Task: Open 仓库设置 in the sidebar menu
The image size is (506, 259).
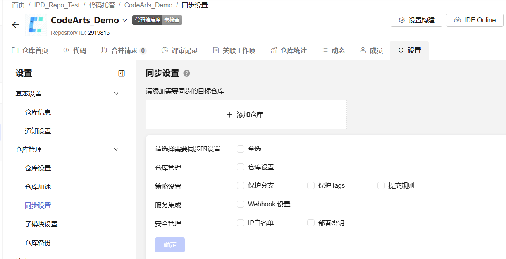Action: [x=38, y=168]
